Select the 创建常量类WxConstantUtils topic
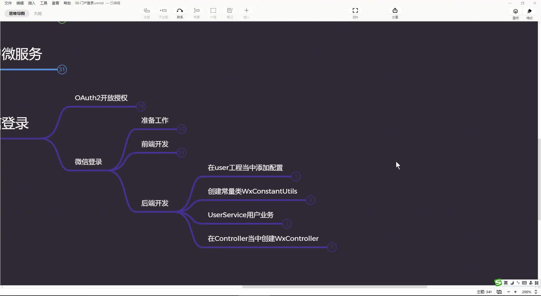This screenshot has height=296, width=541. coord(252,191)
